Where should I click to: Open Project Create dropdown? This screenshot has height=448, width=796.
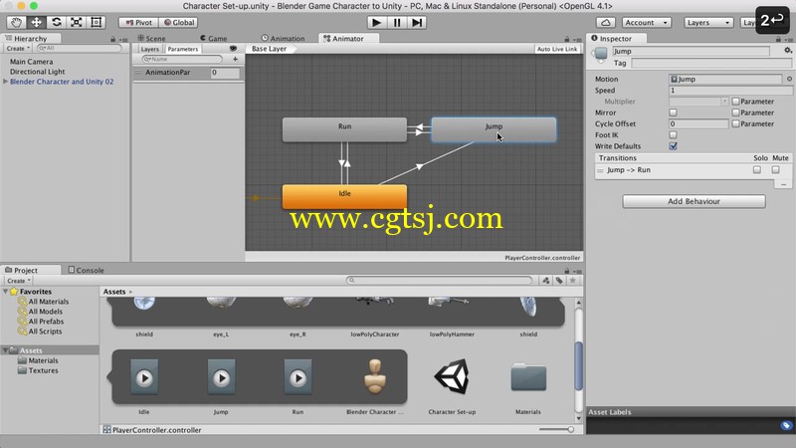tap(19, 281)
